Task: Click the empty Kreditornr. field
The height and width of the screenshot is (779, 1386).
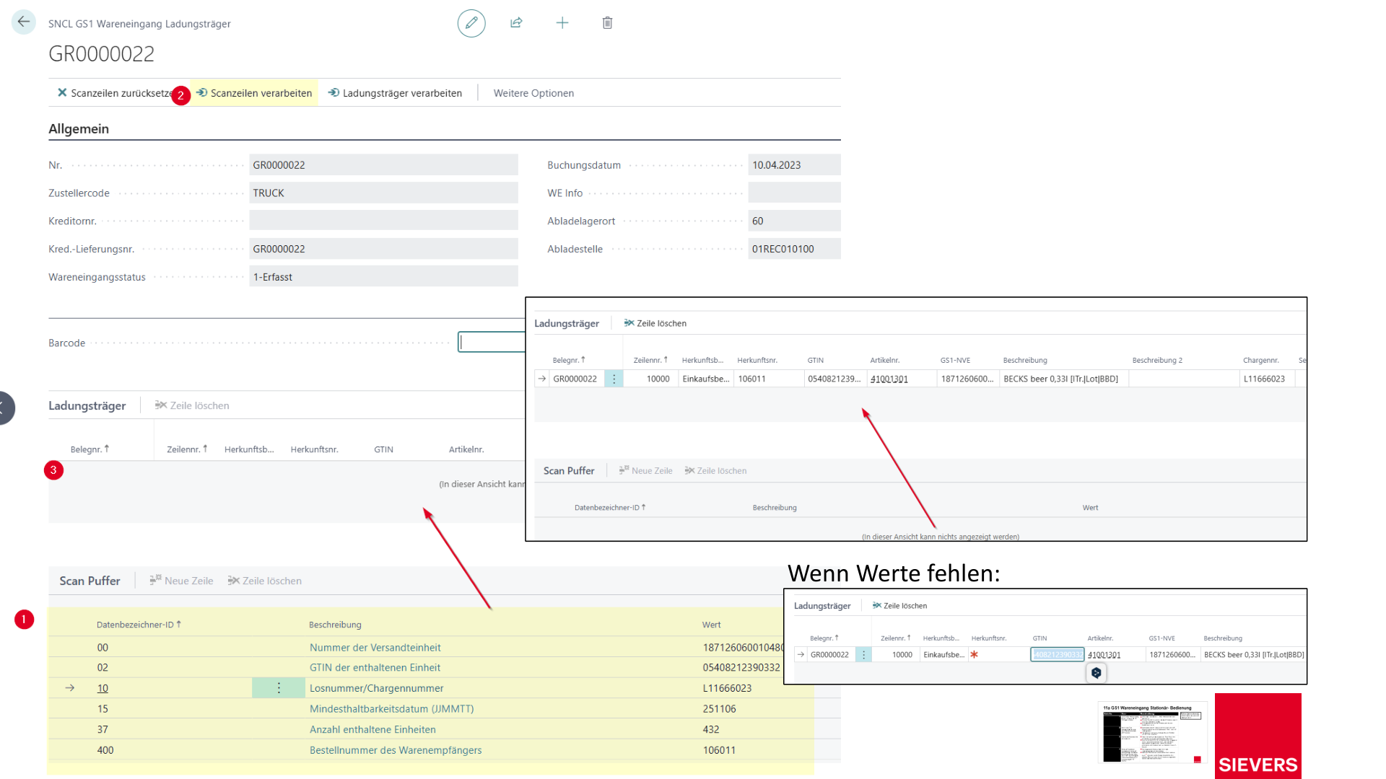Action: (383, 221)
